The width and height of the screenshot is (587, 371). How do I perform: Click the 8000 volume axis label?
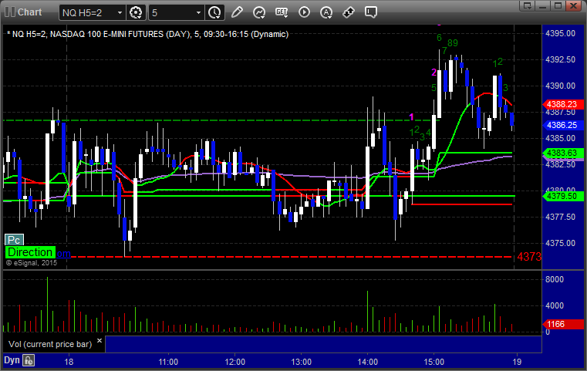[x=555, y=279]
